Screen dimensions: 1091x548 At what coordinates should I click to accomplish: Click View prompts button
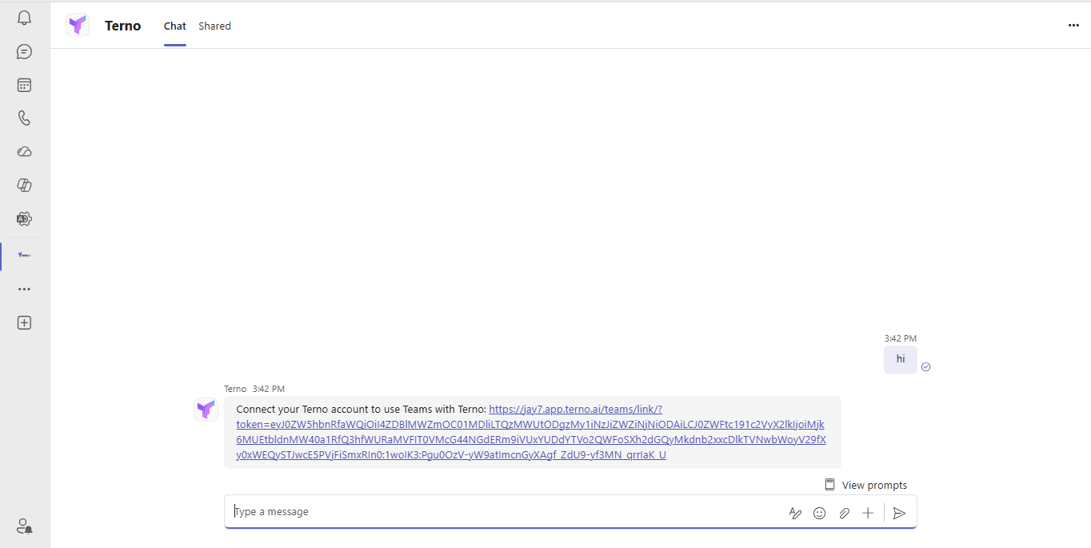click(x=866, y=485)
